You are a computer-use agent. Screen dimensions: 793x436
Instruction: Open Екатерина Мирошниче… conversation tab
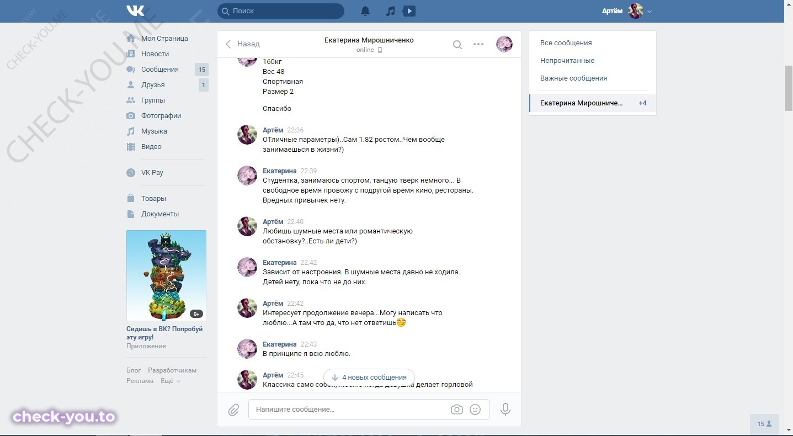[593, 103]
